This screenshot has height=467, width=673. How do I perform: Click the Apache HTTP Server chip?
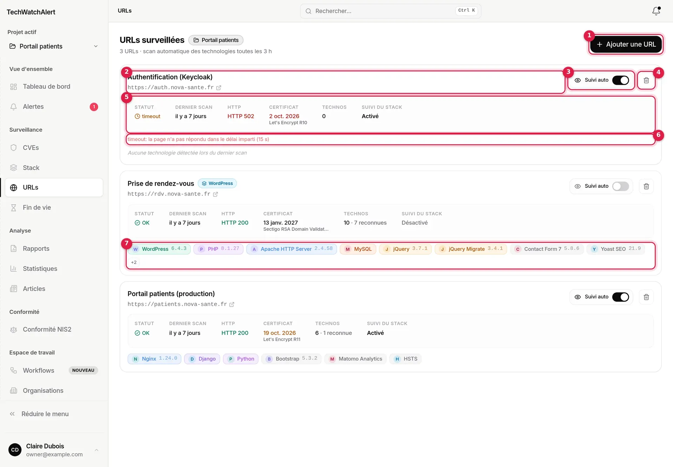292,249
